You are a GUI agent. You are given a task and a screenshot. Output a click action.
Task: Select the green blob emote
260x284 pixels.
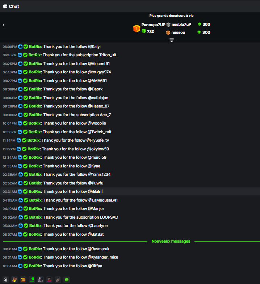67,280
